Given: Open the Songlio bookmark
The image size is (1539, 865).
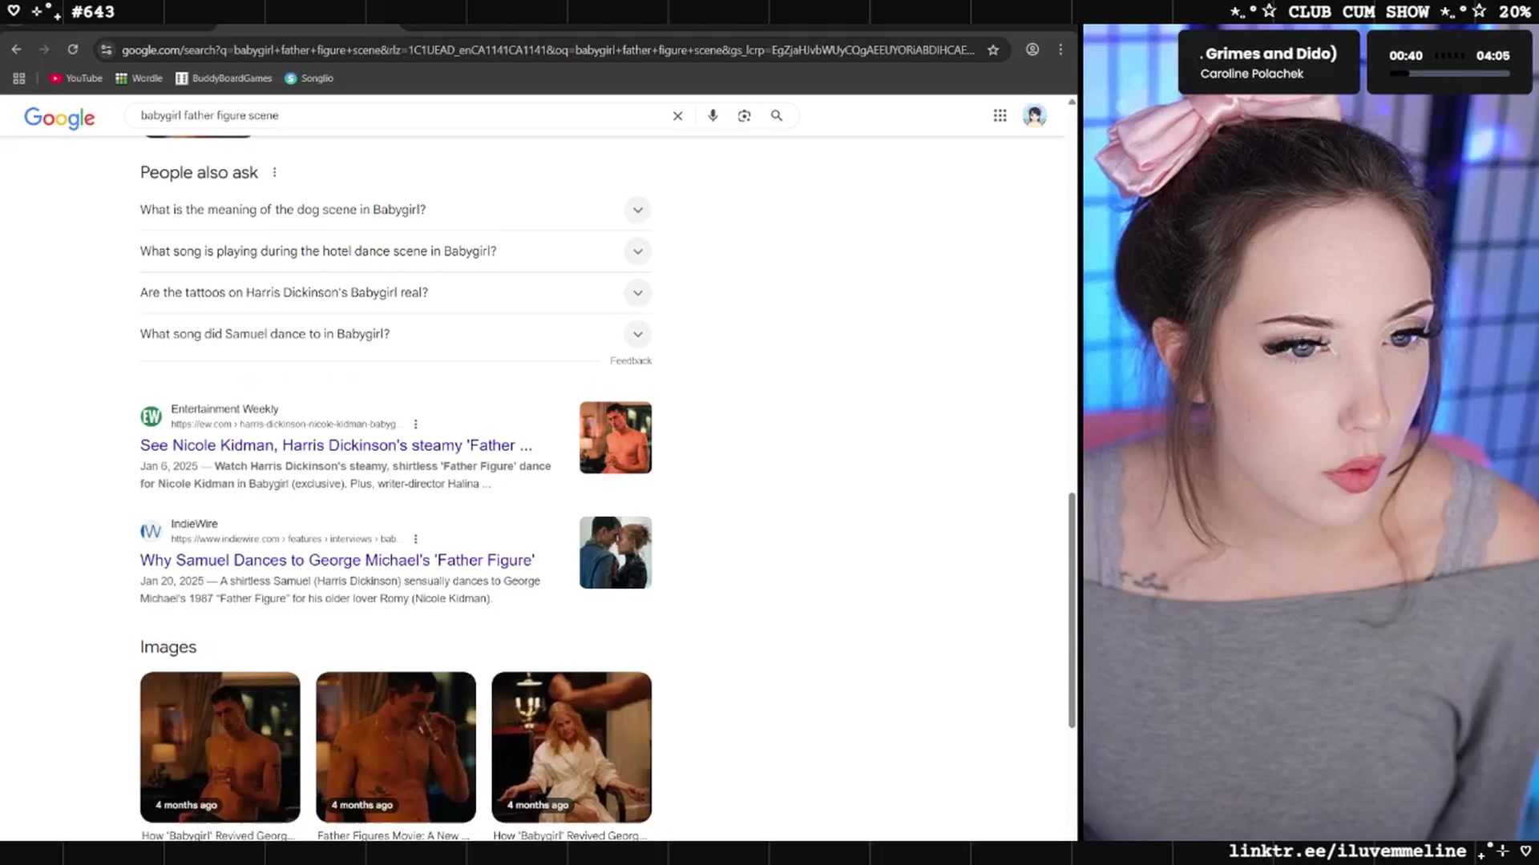Looking at the screenshot, I should coord(309,78).
